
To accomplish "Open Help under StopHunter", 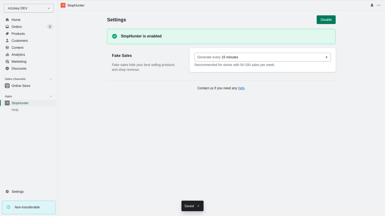I will [15, 110].
